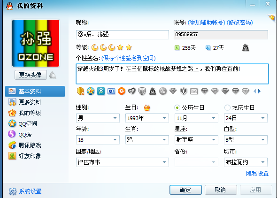The width and height of the screenshot is (277, 198).
Task: Click the shield icon with letter T
Action: [x=184, y=91]
